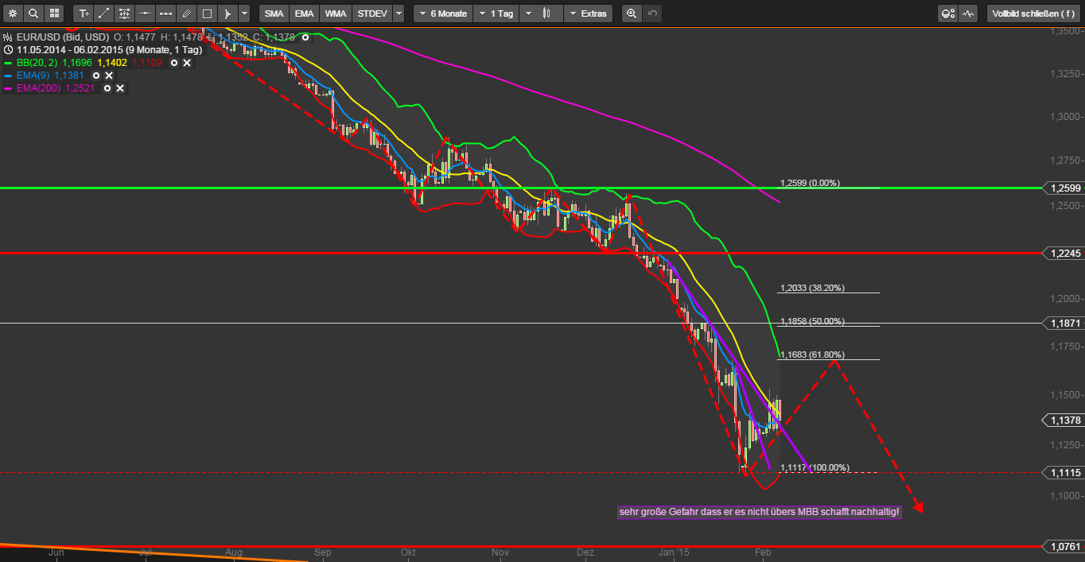Click the Nov time axis label

tap(500, 552)
